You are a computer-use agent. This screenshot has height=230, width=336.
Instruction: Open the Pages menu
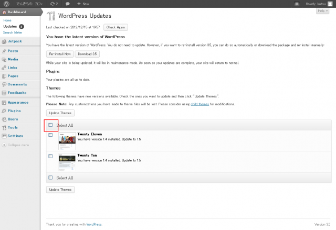(13, 76)
